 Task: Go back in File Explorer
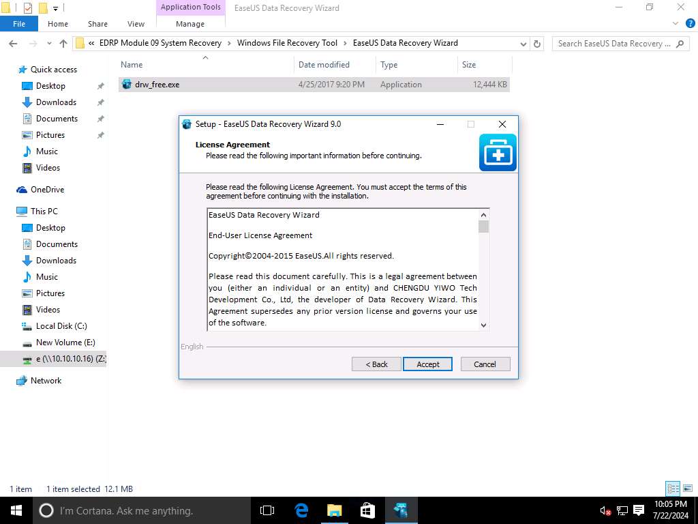point(14,43)
